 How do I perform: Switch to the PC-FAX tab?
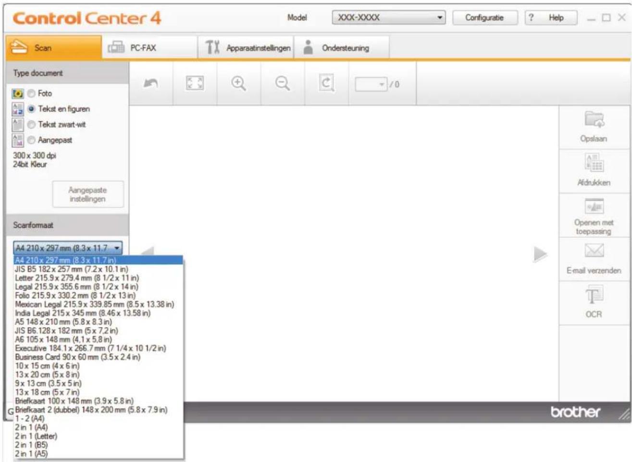pyautogui.click(x=149, y=48)
